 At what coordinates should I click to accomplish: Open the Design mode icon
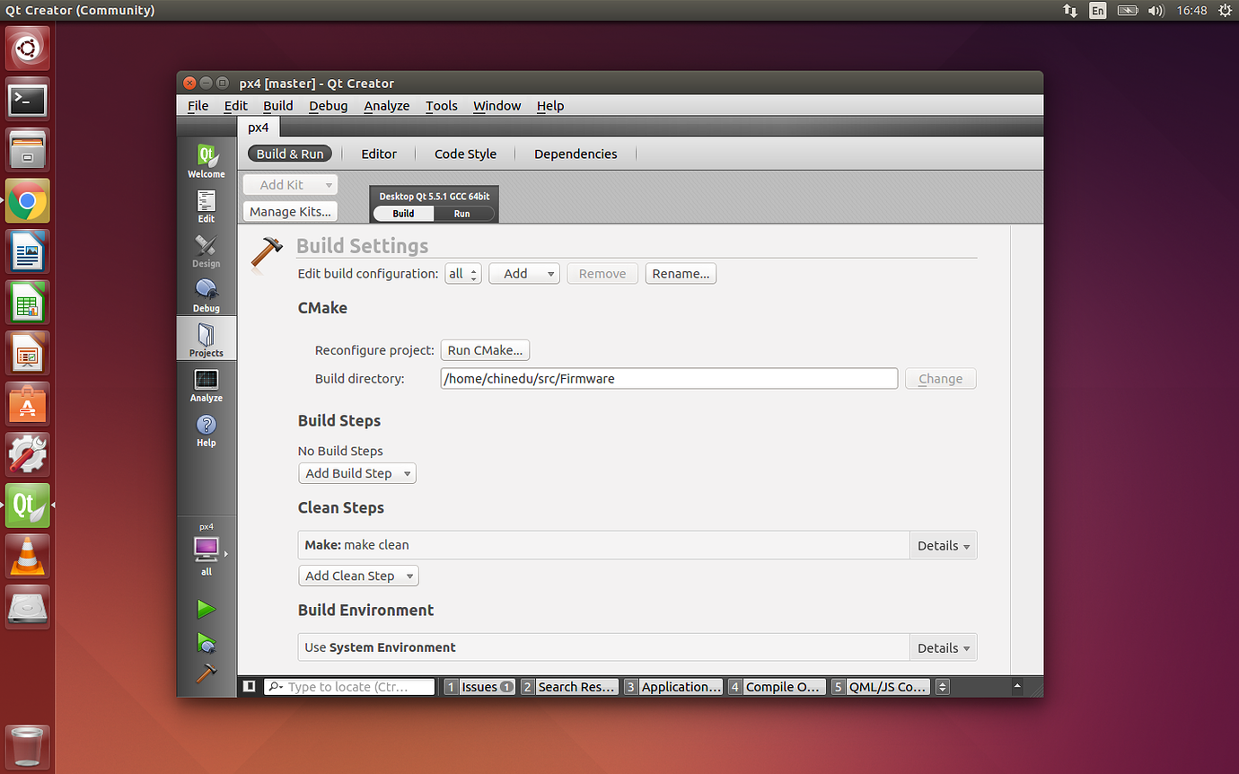[x=206, y=251]
